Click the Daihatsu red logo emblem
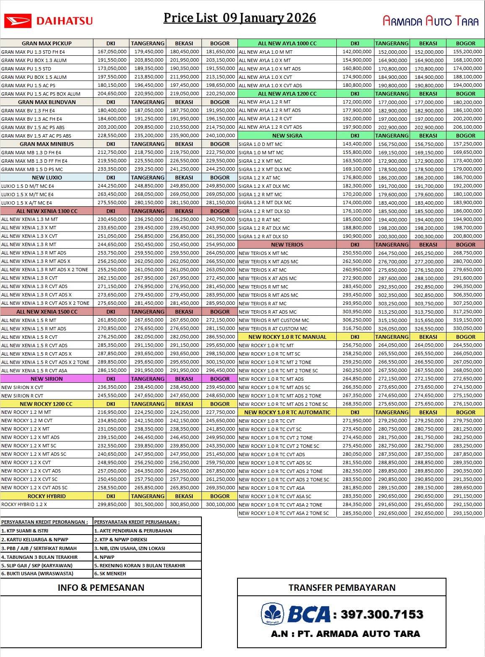The width and height of the screenshot is (485, 657). point(18,21)
